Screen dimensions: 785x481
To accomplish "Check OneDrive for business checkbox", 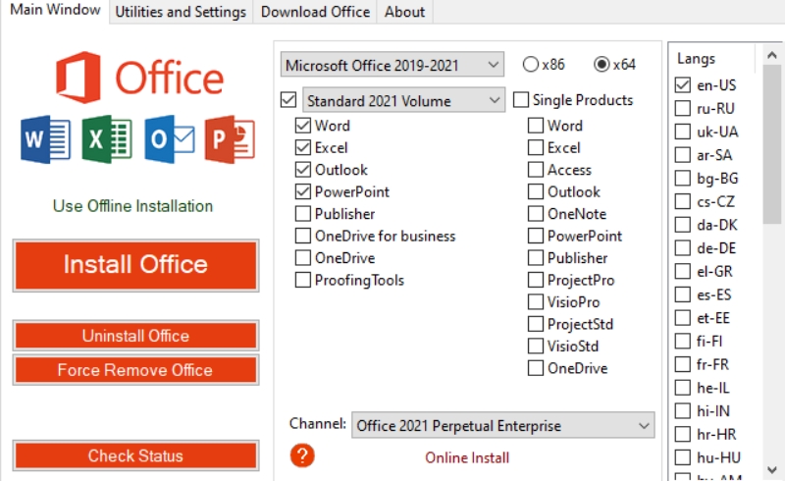I will point(303,236).
